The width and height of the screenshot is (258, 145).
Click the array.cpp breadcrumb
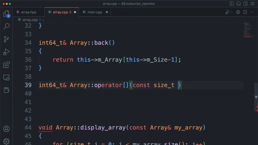[x=30, y=20]
